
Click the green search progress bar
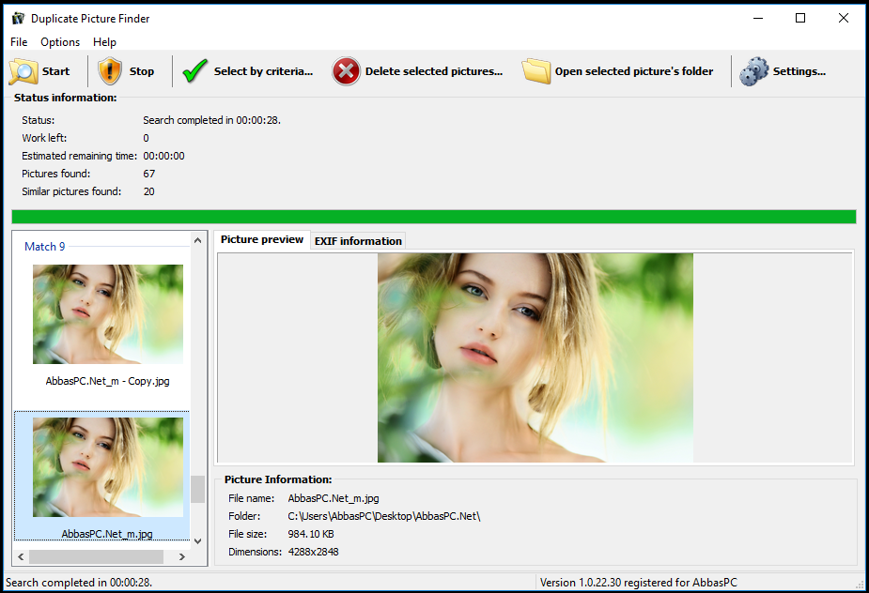tap(434, 217)
